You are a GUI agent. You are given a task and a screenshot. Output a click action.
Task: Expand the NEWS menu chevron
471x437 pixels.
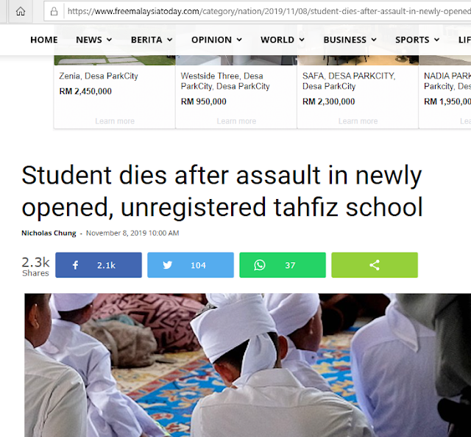coord(110,40)
